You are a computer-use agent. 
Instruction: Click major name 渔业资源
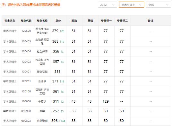[42, 121]
